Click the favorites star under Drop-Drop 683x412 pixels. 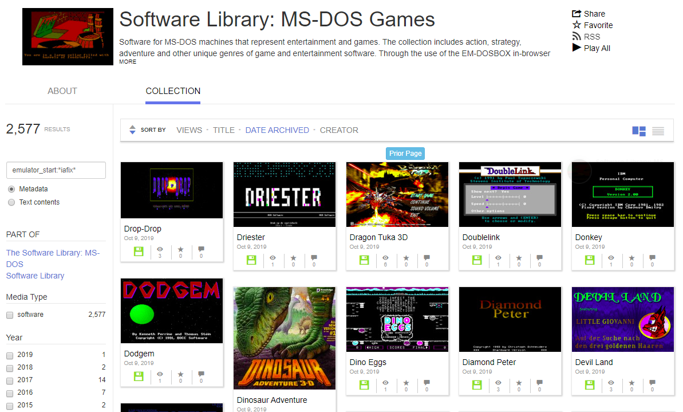180,249
